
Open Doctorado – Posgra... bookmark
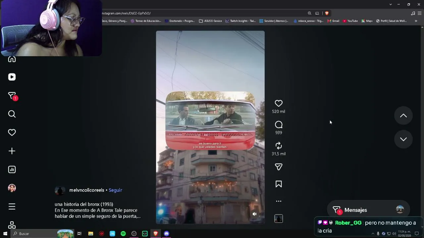[x=180, y=21]
